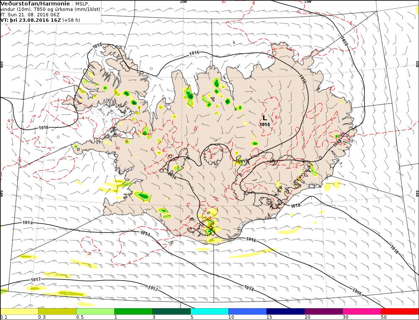Select the olive 0.3–0.5 legend color
Image resolution: width=419 pixels, height=320 pixels.
[57, 311]
